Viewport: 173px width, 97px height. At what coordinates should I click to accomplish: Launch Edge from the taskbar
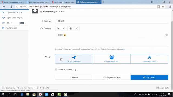tap(22, 94)
